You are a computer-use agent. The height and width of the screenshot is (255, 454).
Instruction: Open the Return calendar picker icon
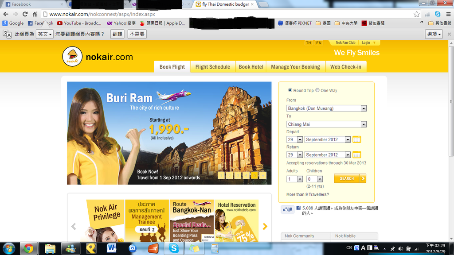[357, 155]
